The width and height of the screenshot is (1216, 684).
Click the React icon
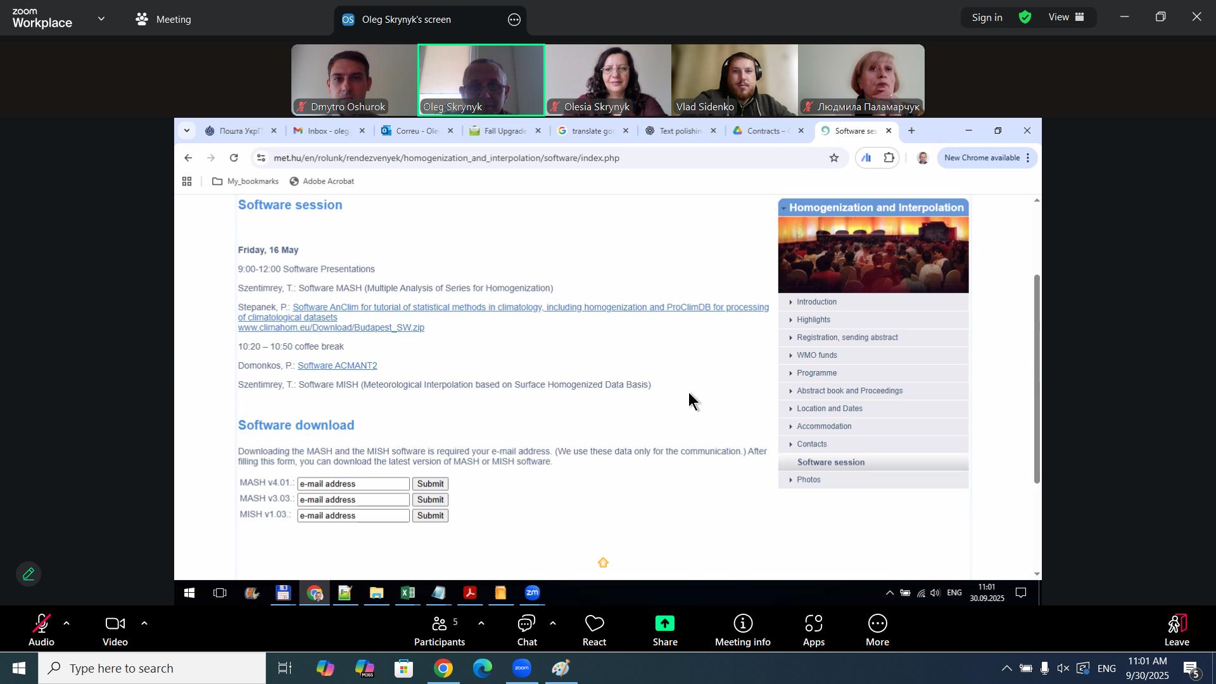593,630
